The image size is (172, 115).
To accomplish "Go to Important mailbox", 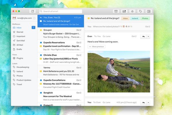I will (24, 36).
